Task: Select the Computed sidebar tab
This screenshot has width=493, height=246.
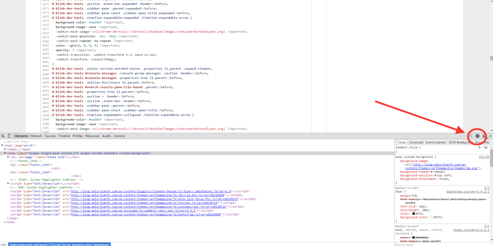Action: point(416,142)
